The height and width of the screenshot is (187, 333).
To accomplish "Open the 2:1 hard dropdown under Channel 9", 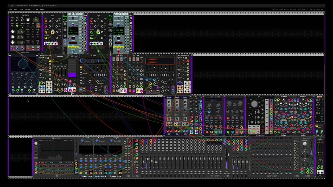I will (101, 155).
